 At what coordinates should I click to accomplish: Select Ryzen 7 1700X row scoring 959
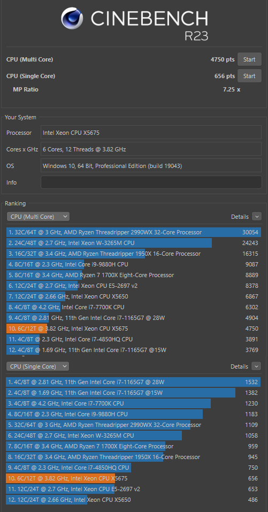tap(134, 446)
